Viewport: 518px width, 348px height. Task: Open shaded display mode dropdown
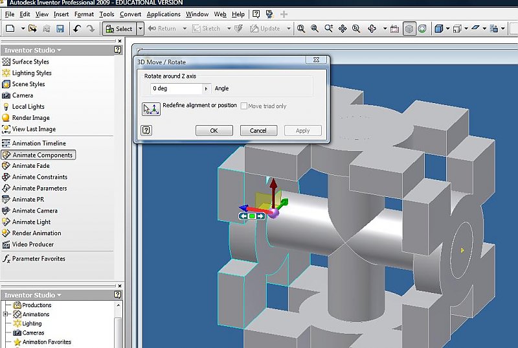coord(448,29)
